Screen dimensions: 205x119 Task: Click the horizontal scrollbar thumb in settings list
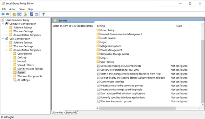pos(137,108)
